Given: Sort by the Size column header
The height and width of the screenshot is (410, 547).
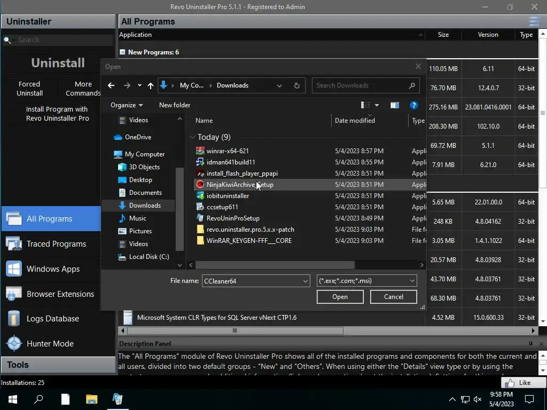Looking at the screenshot, I should point(443,35).
